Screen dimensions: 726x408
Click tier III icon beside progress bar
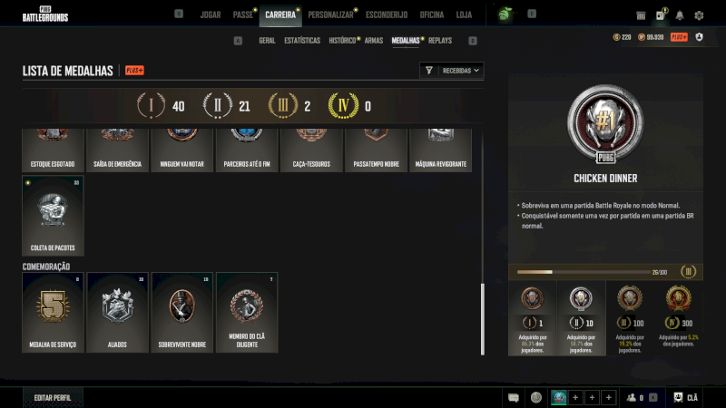688,272
